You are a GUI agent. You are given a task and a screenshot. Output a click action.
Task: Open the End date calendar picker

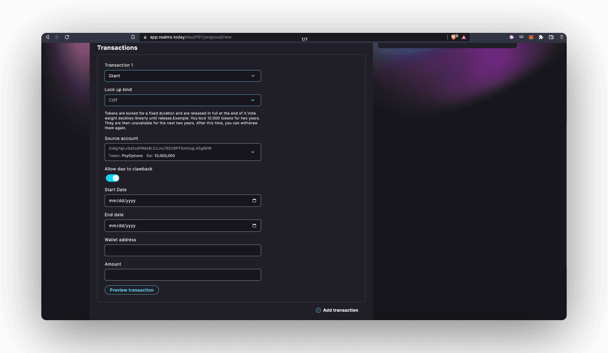pyautogui.click(x=254, y=226)
